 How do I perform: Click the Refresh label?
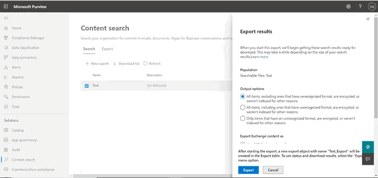click(155, 64)
